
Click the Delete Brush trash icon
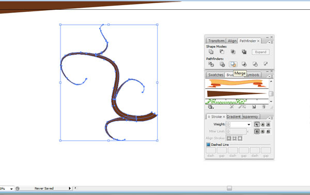[263, 107]
